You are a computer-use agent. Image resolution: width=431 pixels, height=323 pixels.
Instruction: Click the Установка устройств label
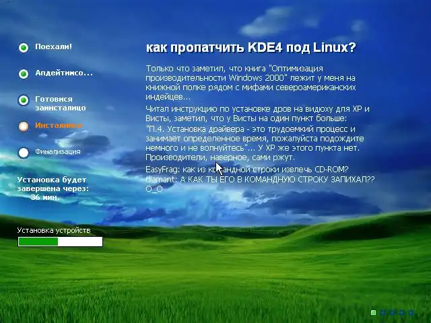54,230
